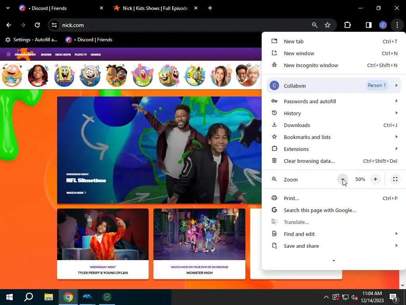Show hidden system tray icons
Viewport: 406px width, 305px height.
326,297
